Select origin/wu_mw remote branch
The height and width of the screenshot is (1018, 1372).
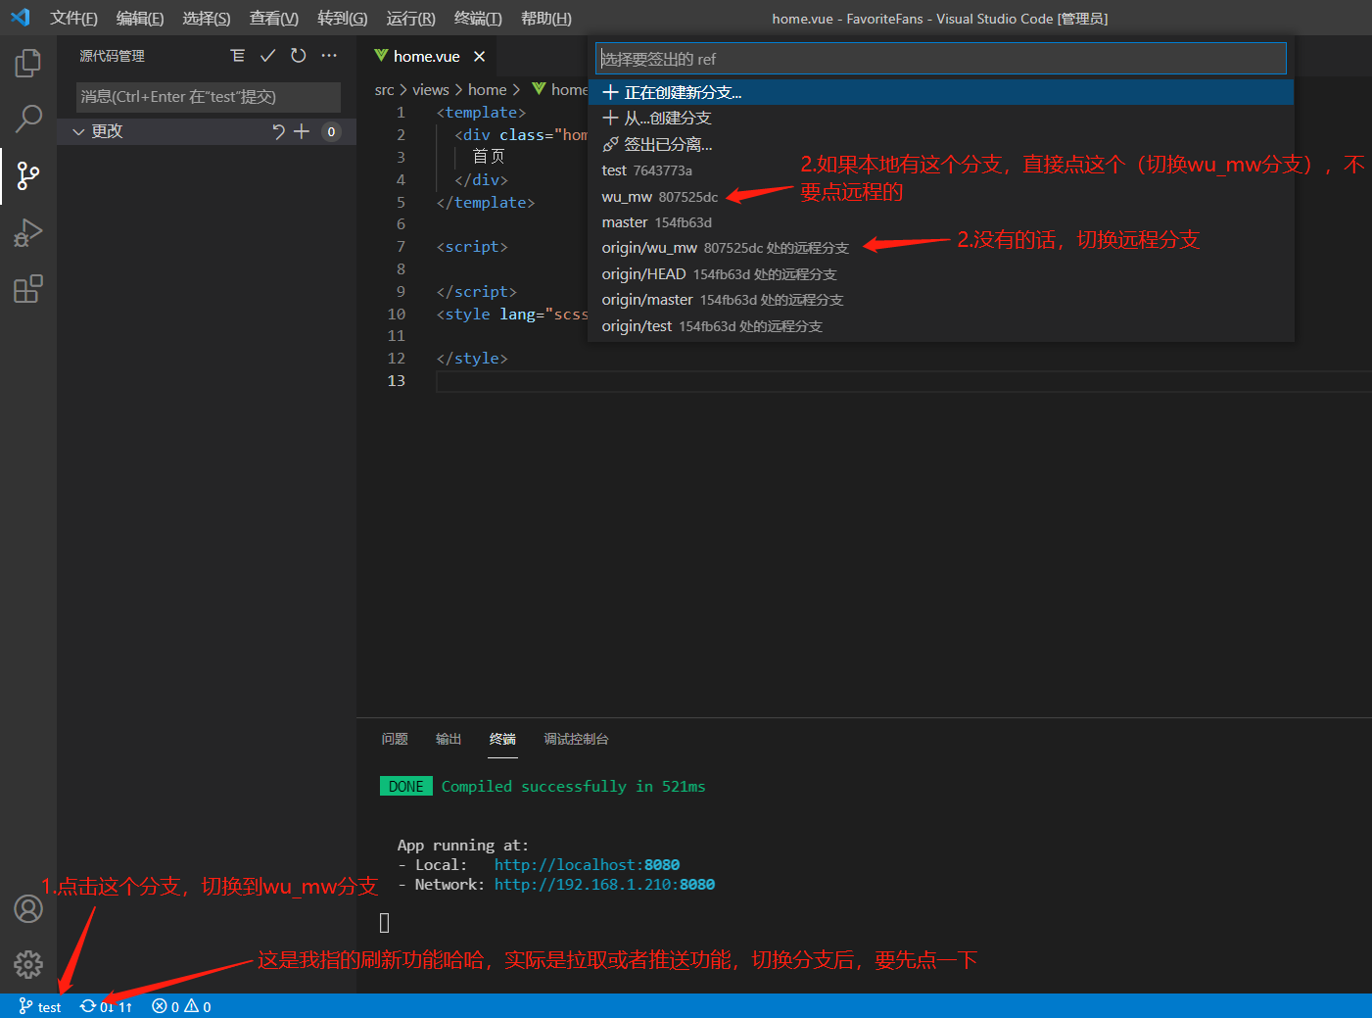point(941,248)
